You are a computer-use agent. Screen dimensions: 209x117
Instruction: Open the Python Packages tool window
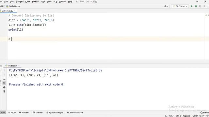[x=55, y=113]
